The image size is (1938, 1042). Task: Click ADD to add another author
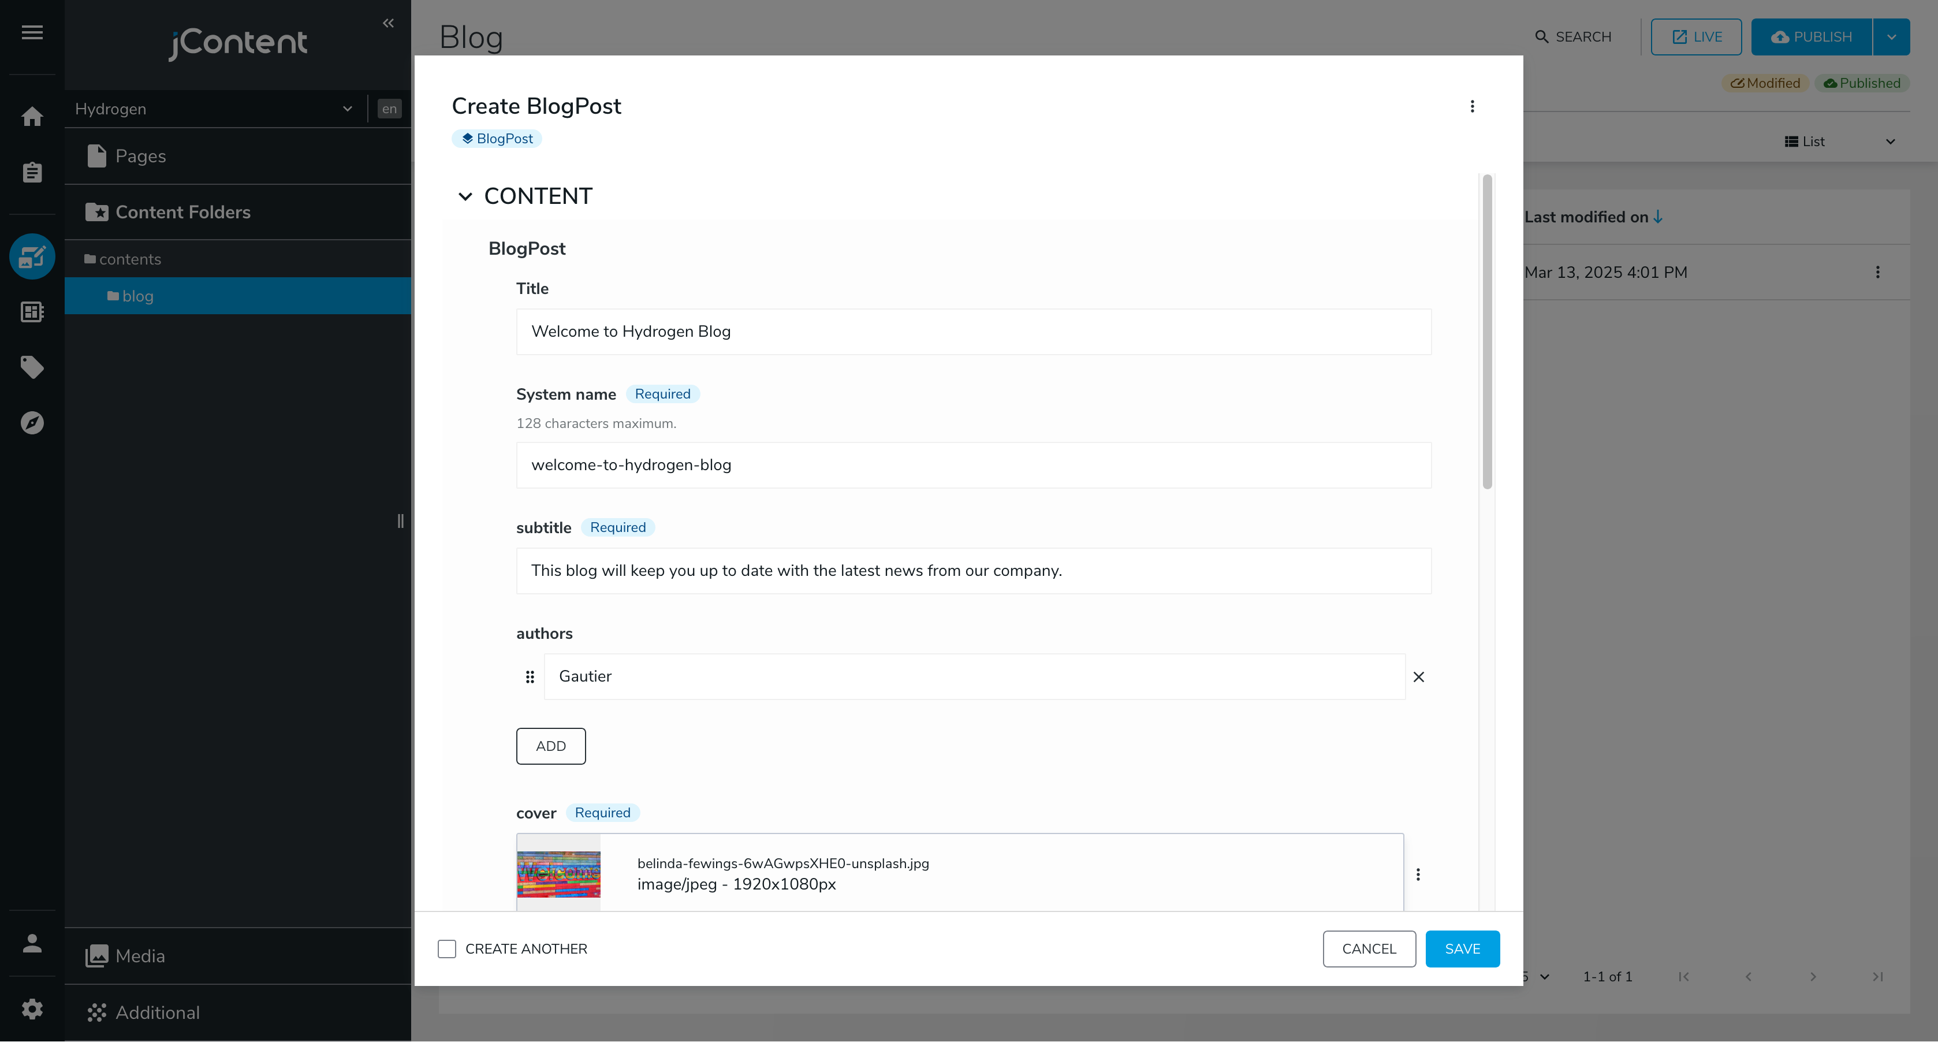pos(551,746)
